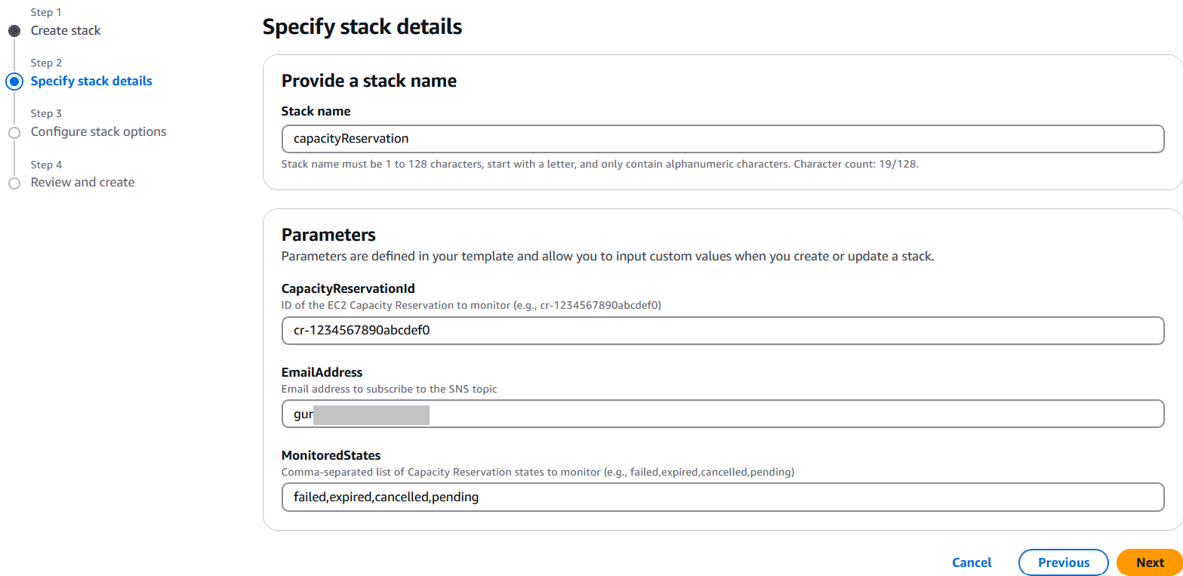The height and width of the screenshot is (576, 1183).
Task: Open the Review and create step
Action: coord(82,183)
